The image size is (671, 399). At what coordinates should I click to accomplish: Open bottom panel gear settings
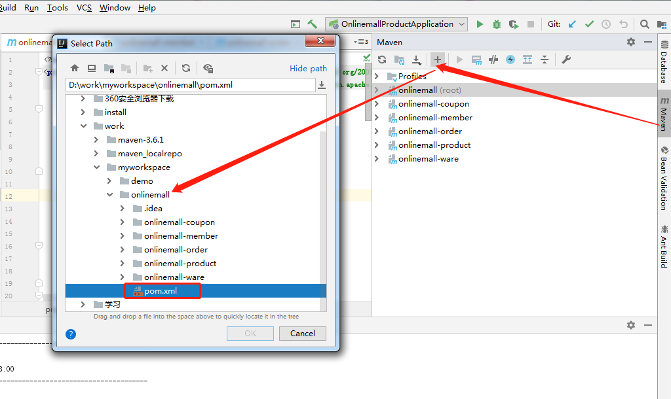click(x=631, y=325)
